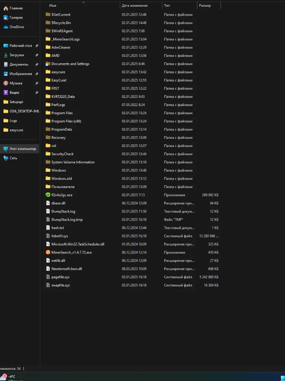Click the hash.txt text file icon
The height and width of the screenshot is (381, 285).
coord(48,228)
